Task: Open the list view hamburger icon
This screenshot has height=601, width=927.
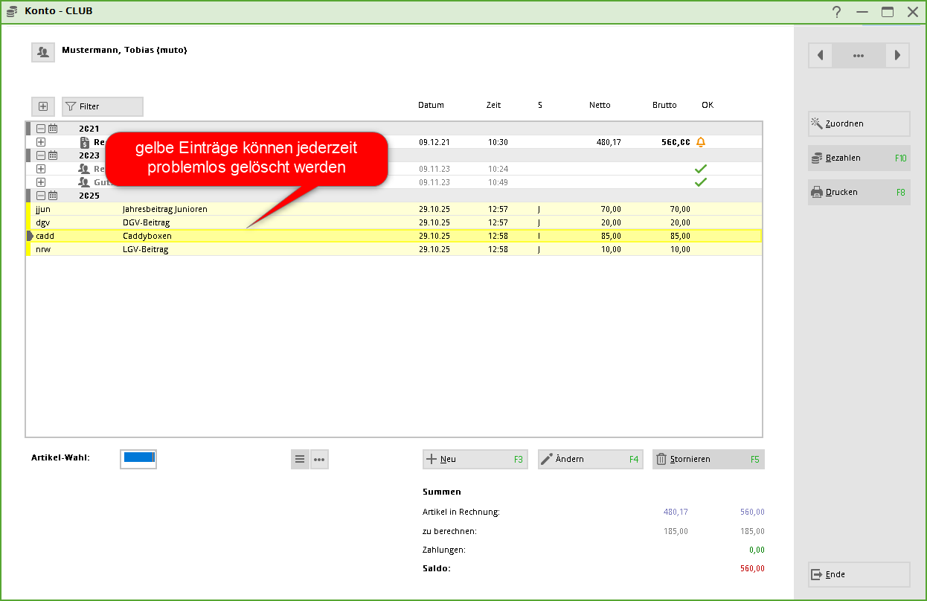Action: pos(300,460)
